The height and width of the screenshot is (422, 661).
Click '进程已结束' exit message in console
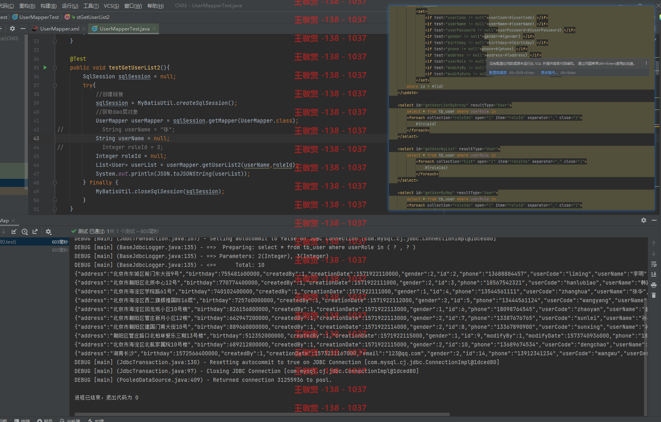(106, 397)
